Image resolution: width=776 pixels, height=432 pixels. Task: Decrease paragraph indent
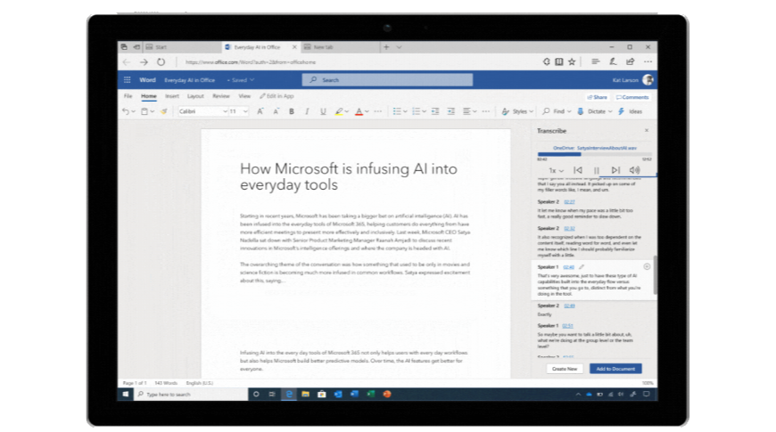(435, 111)
